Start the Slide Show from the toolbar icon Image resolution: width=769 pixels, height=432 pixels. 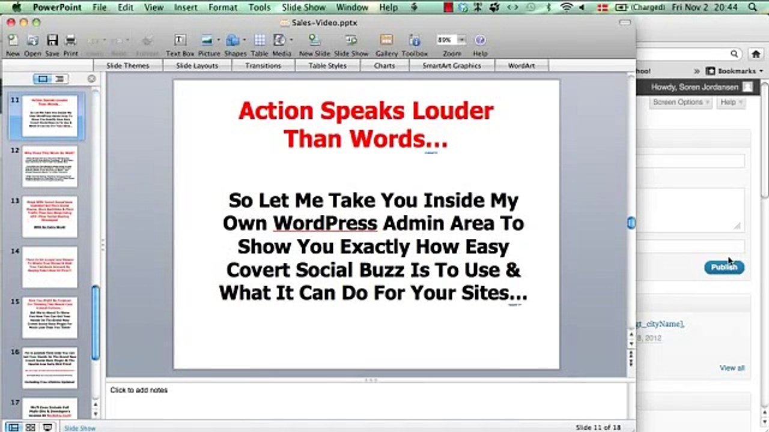[x=351, y=40]
